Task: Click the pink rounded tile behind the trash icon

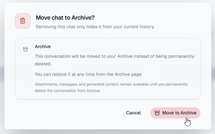Action: (x=23, y=21)
